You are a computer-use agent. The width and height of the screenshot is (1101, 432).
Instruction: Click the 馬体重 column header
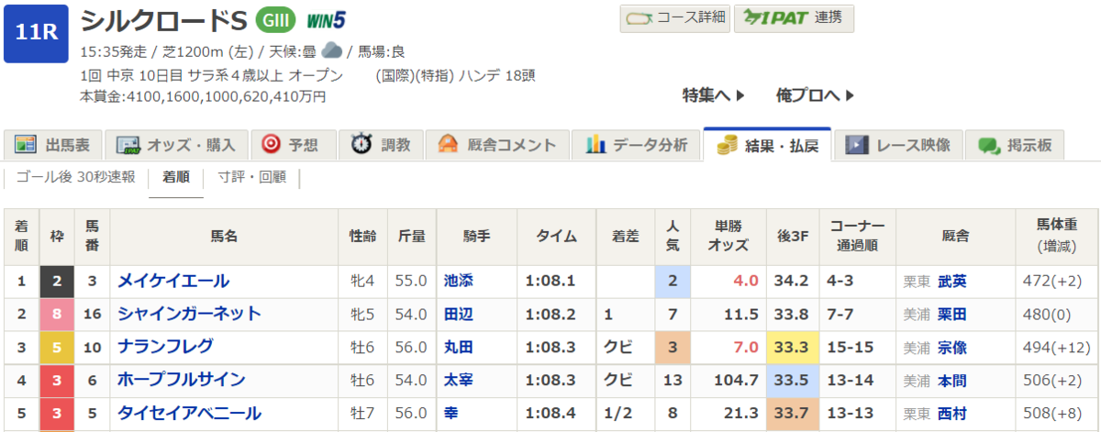pos(1056,237)
